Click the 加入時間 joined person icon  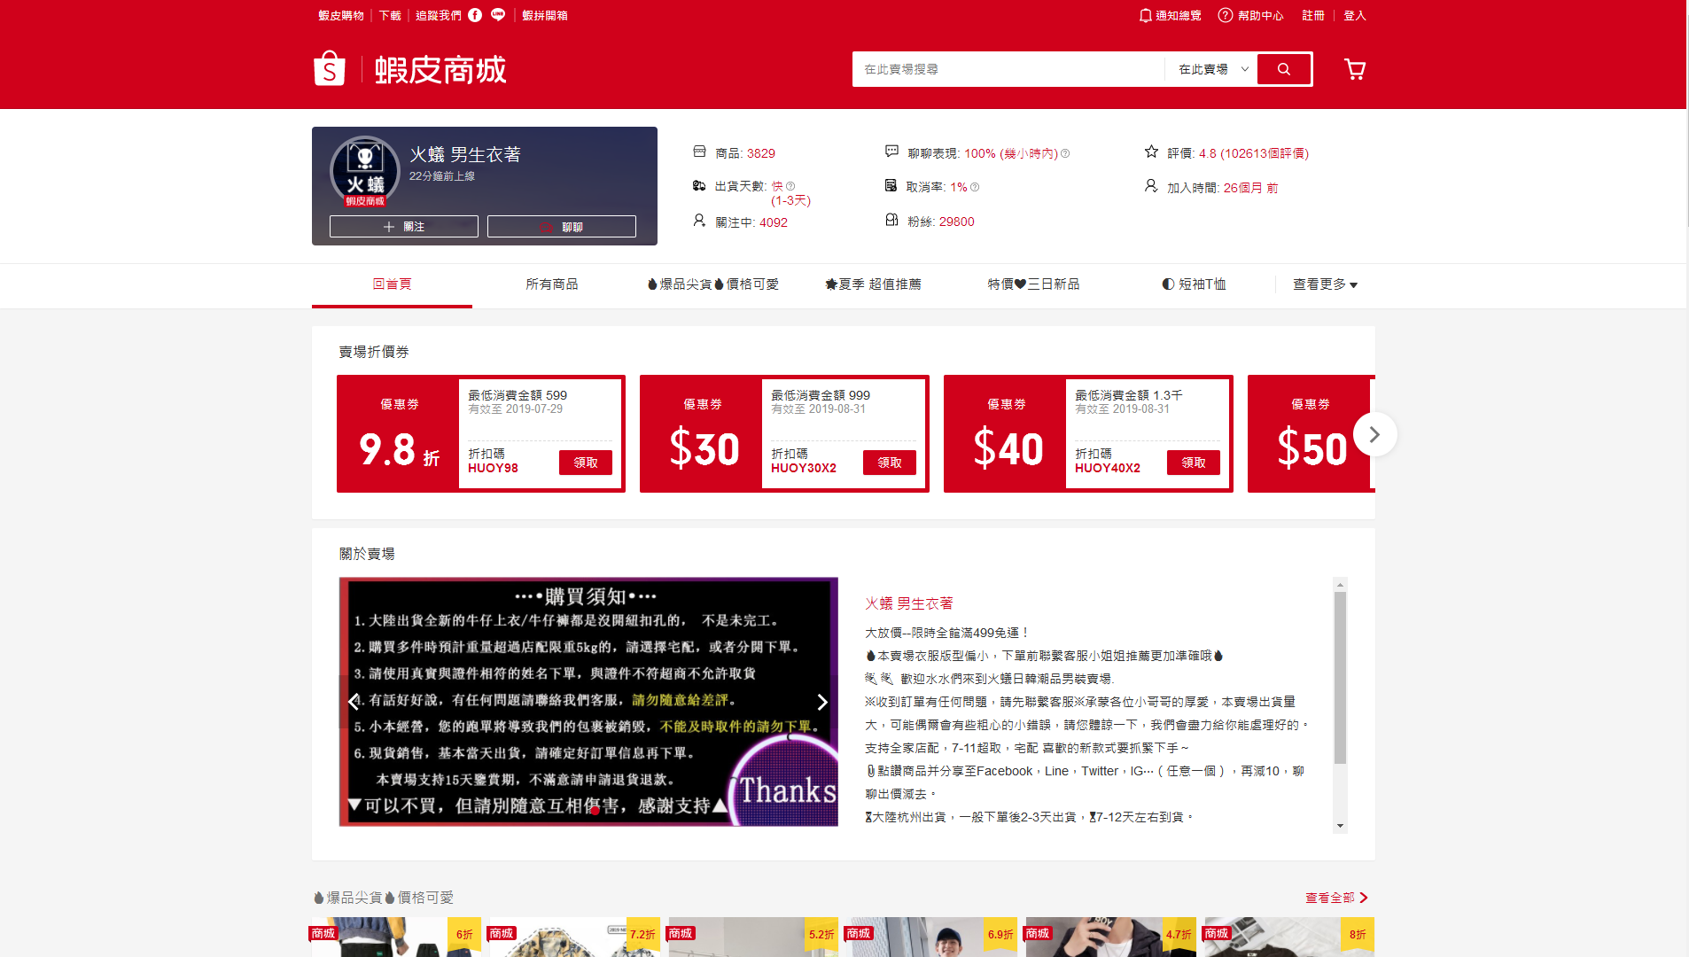tap(1151, 185)
